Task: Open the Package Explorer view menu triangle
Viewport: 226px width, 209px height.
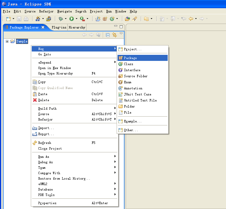Action: pos(121,34)
